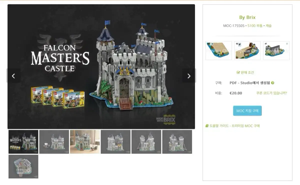Open 도움말 가이드 - 프리미엄 MOC 구매 link
Screen dimensions: 300x185
pyautogui.click(x=234, y=126)
